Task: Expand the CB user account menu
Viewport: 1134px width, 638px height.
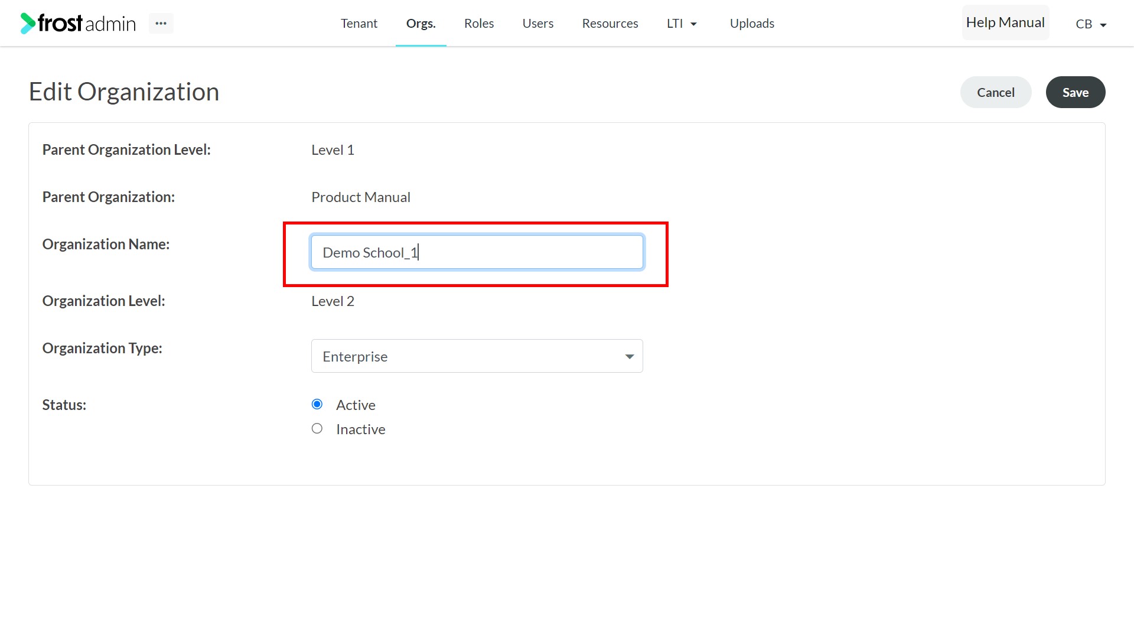Action: pos(1091,24)
